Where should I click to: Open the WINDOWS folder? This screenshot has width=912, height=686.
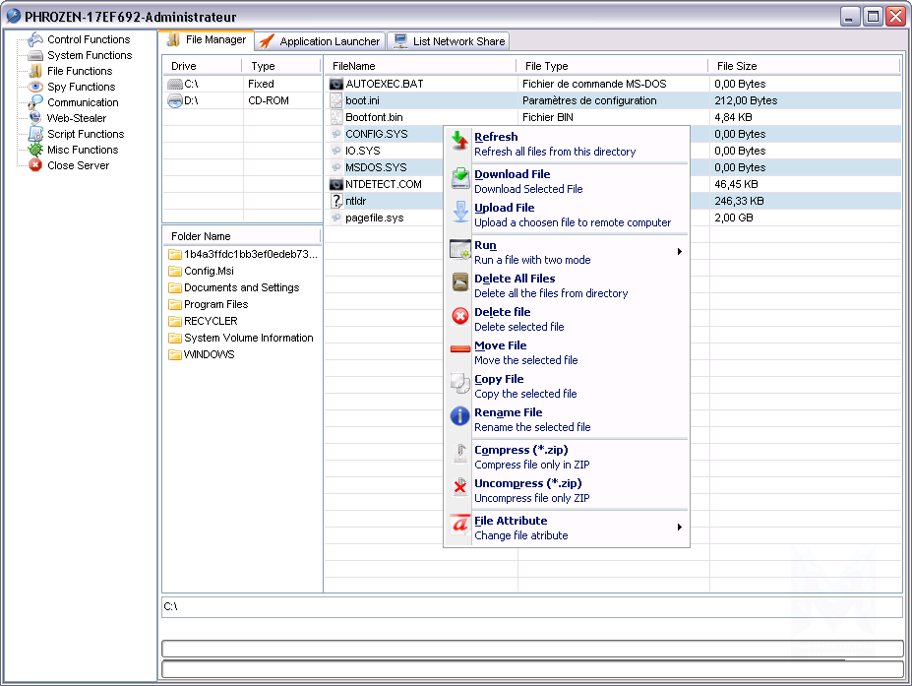(x=209, y=354)
